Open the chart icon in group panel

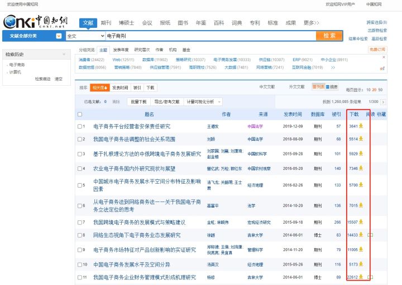coord(382,68)
